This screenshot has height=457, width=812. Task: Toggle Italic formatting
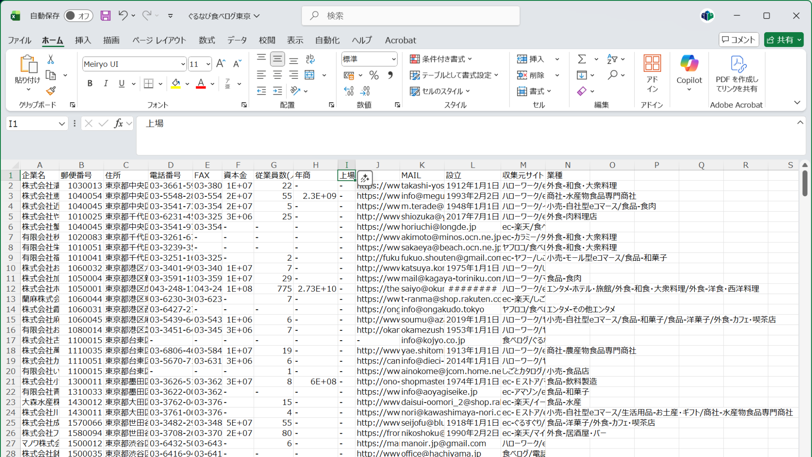106,83
